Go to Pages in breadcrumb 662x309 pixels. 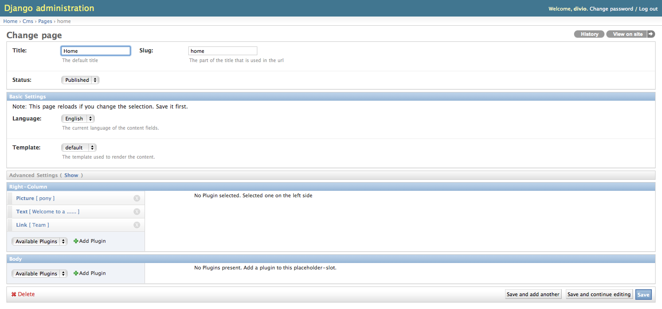pyautogui.click(x=45, y=21)
